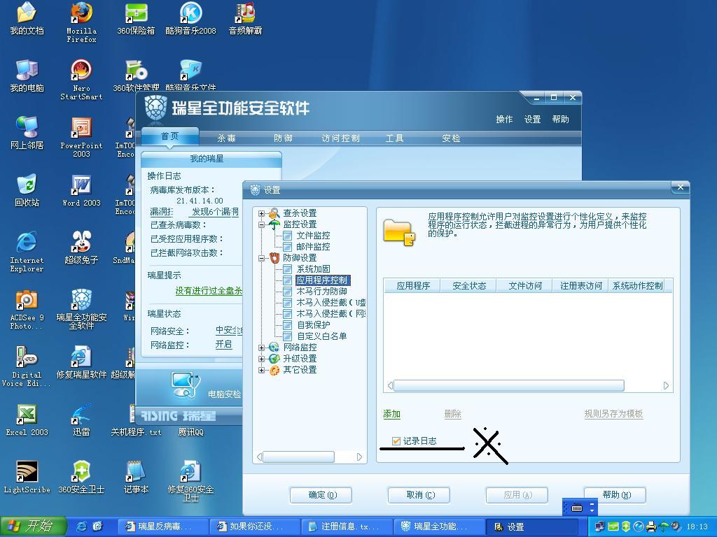Switch to 注册信息.txt taskbar item
This screenshot has width=717, height=537.
(x=347, y=527)
